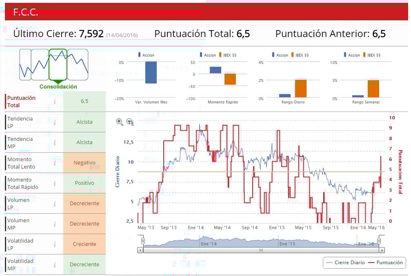The image size is (411, 276).
Task: Click the Positivo value cell
Action: [84, 183]
